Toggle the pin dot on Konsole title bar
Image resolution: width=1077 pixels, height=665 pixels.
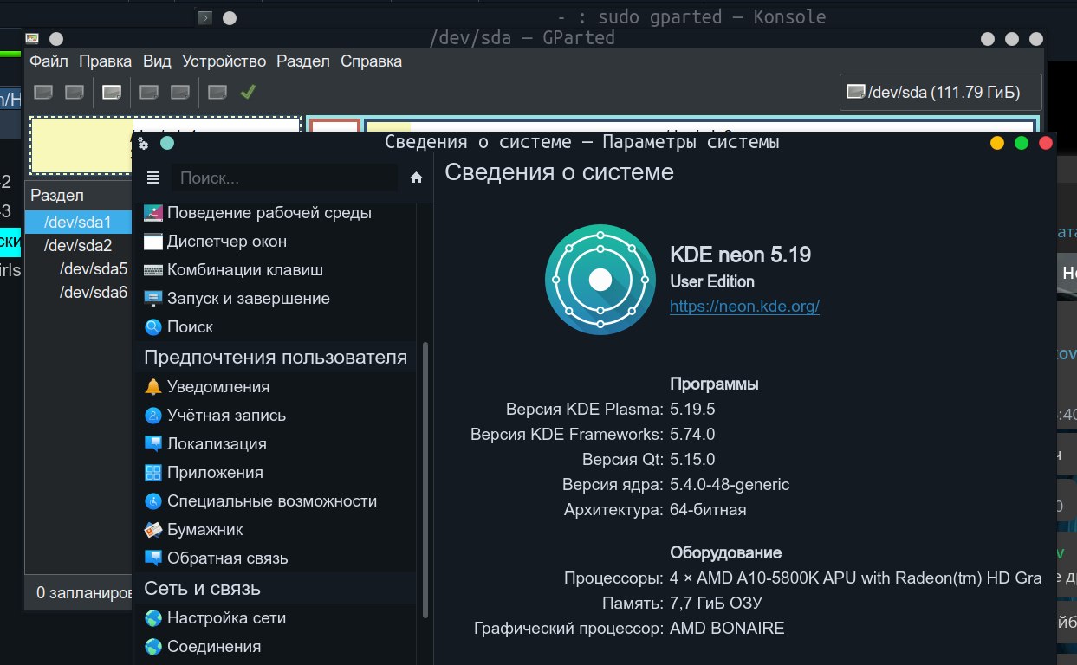229,17
